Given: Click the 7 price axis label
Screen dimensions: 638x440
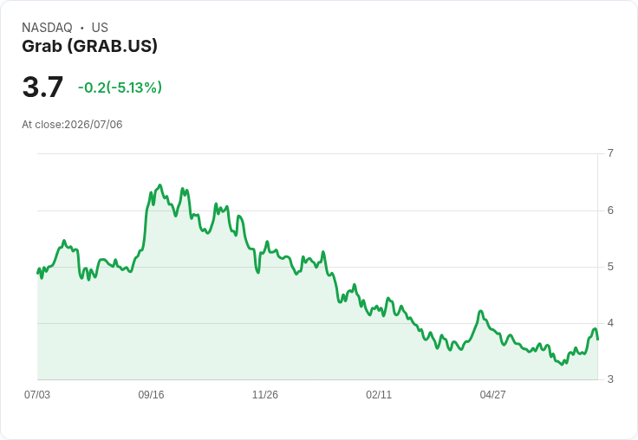Looking at the screenshot, I should (610, 153).
